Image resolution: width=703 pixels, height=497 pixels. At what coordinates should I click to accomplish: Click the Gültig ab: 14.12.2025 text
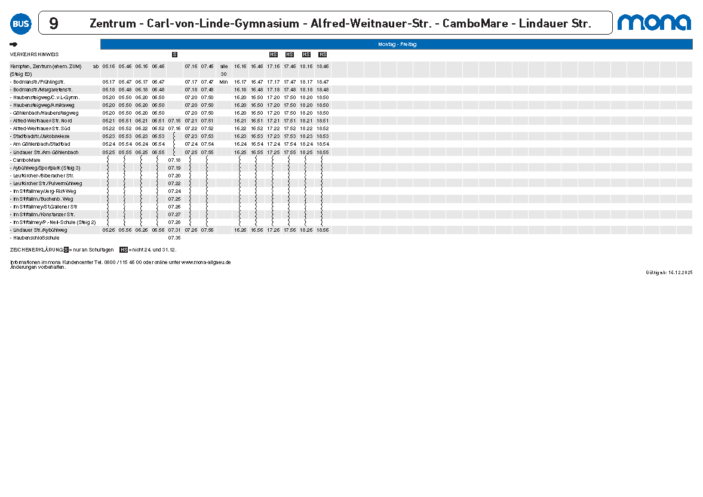click(x=670, y=272)
